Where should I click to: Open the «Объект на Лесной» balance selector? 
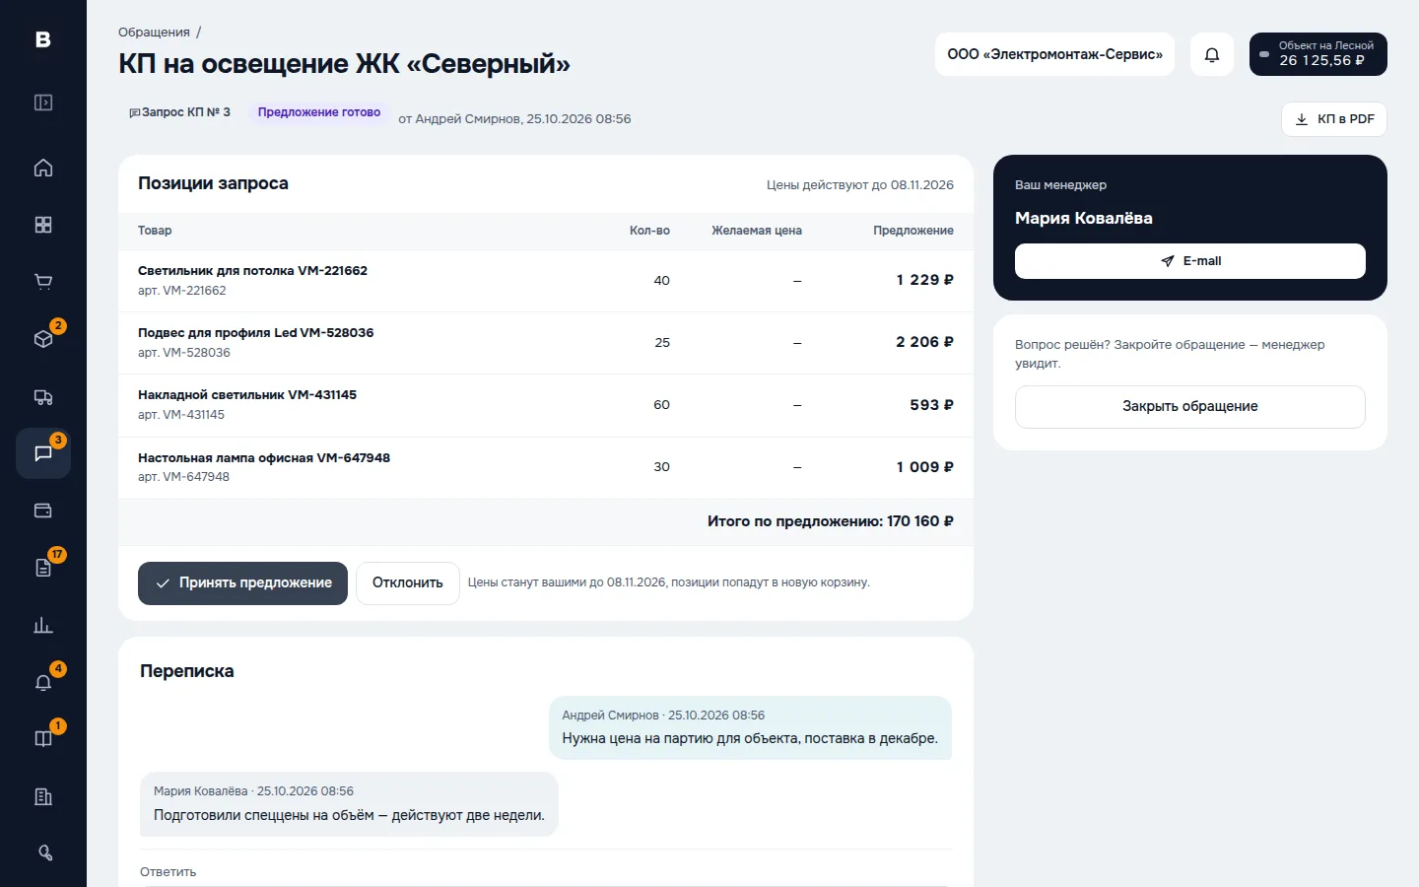pyautogui.click(x=1318, y=54)
